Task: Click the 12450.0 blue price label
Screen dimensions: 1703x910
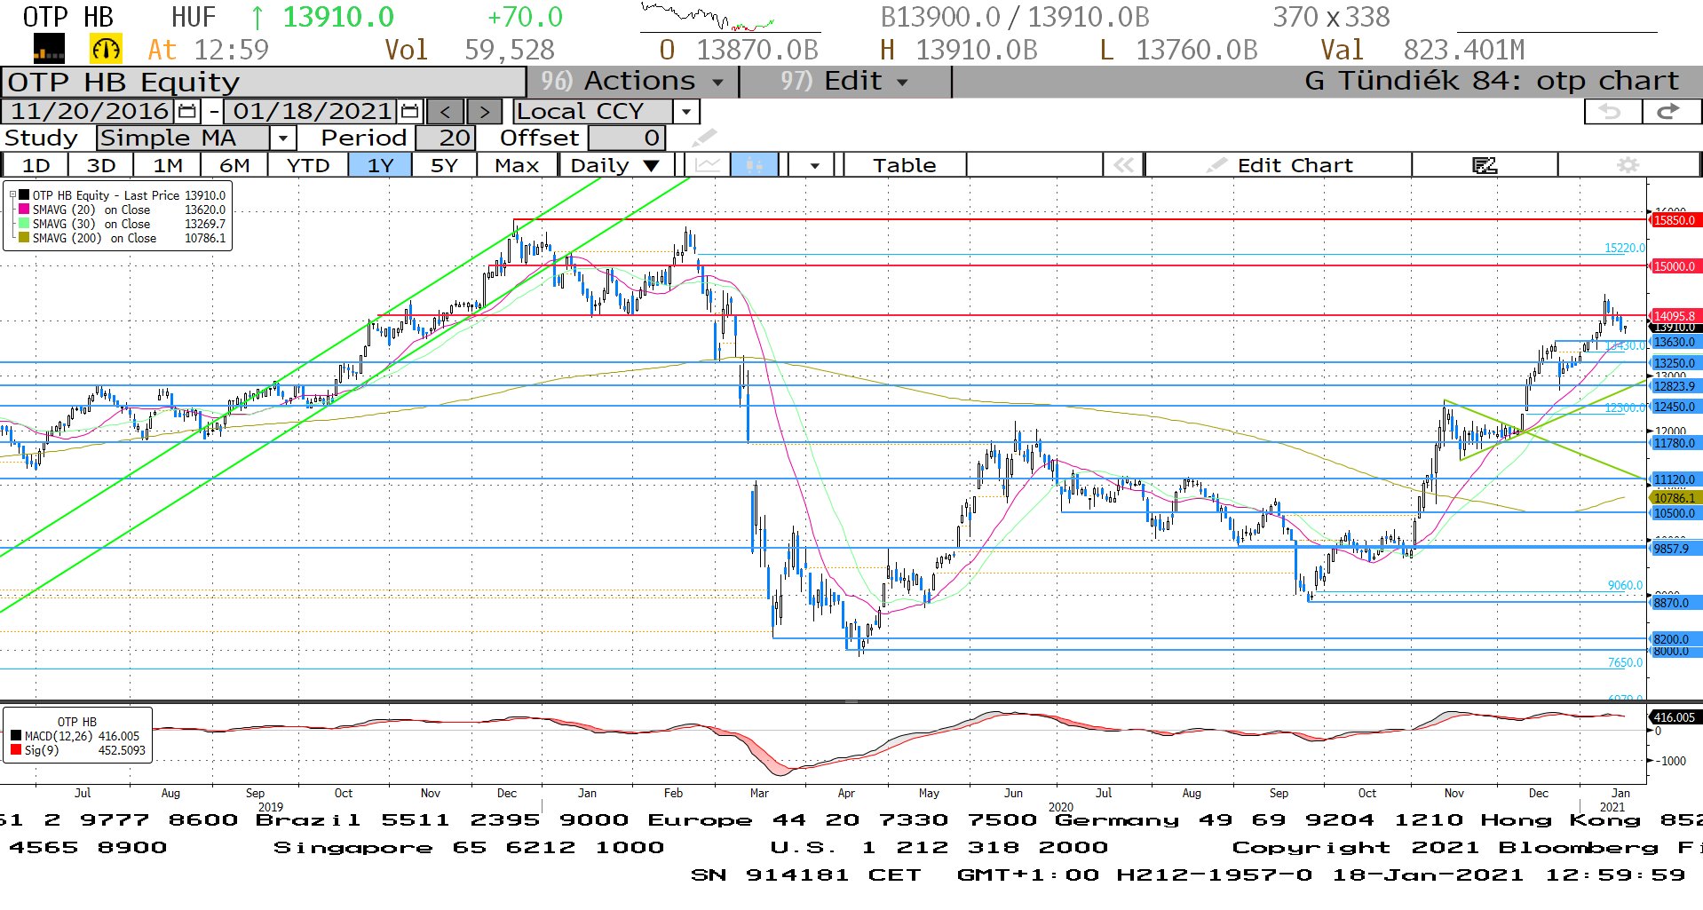Action: click(x=1675, y=407)
